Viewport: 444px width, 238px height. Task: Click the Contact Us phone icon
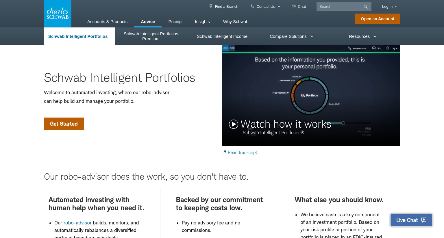[252, 6]
